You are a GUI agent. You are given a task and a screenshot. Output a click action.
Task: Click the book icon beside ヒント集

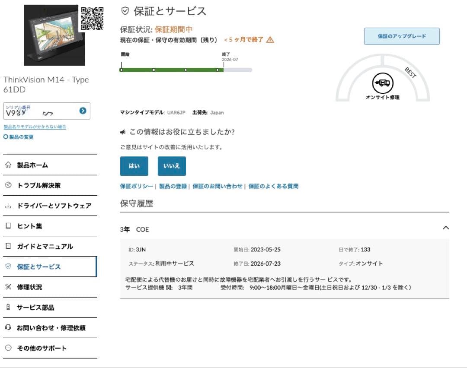(8, 226)
